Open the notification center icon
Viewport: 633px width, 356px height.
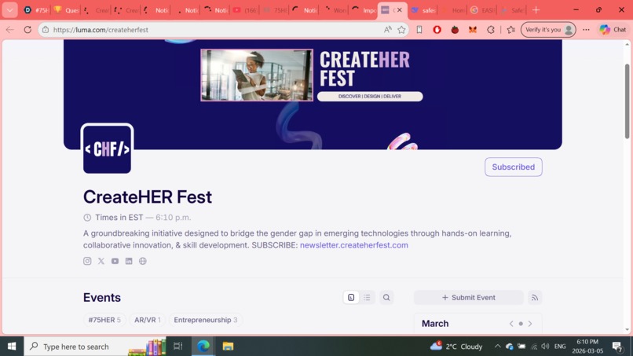click(x=617, y=347)
